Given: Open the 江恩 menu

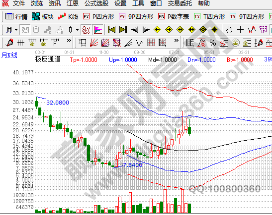Looking at the screenshot, I should tap(73, 3).
